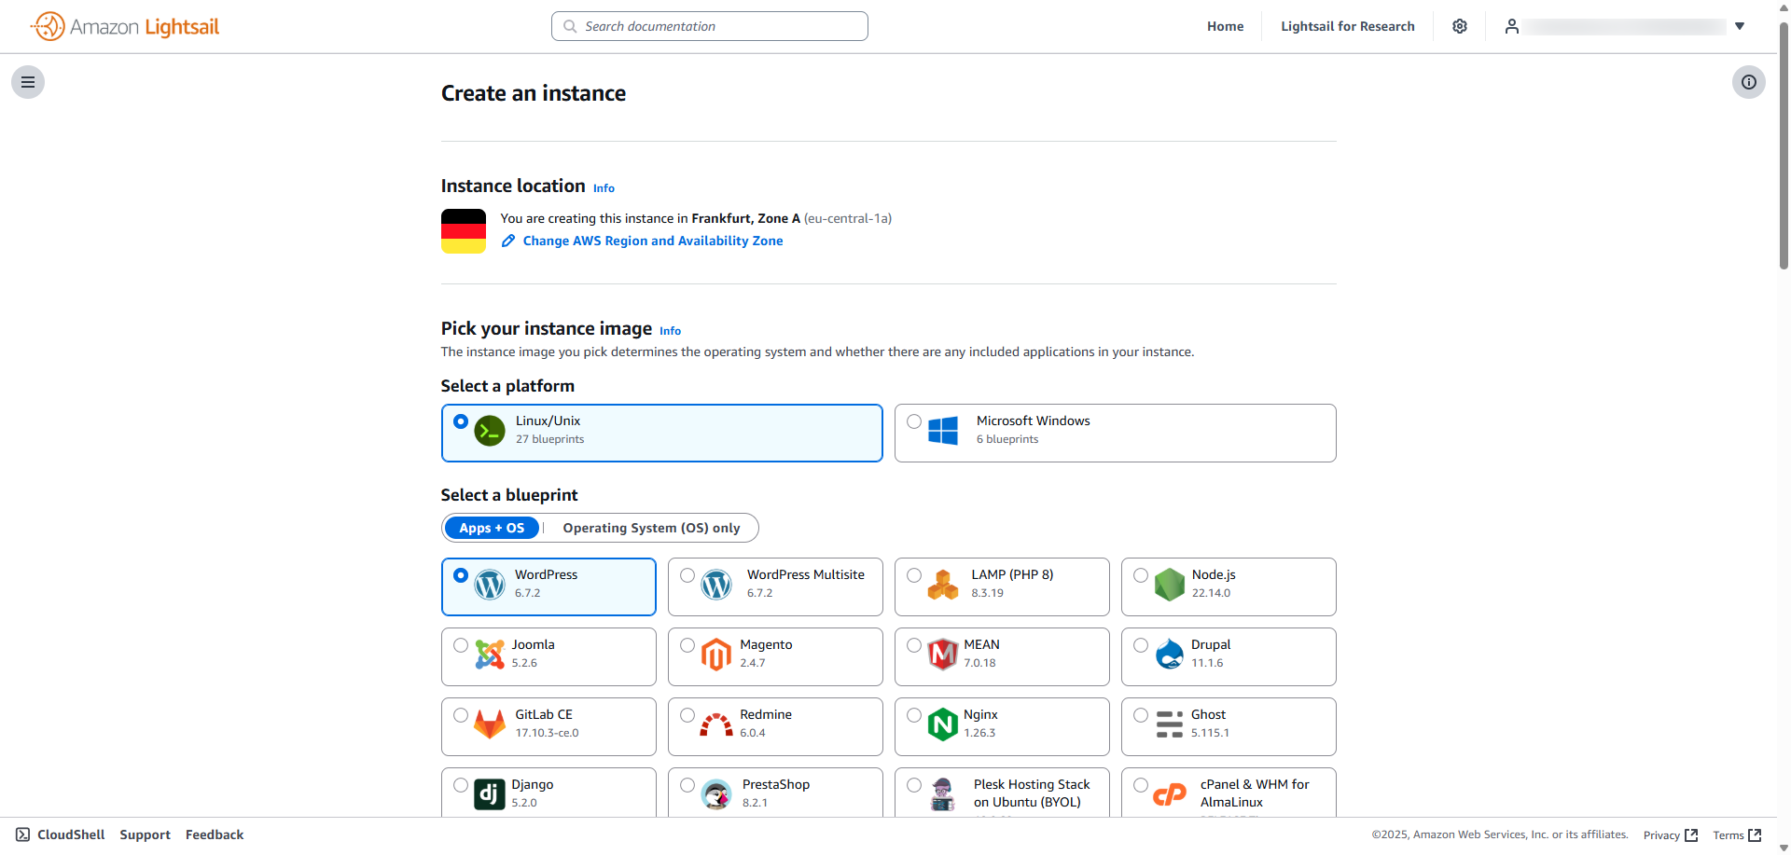The height and width of the screenshot is (855, 1791).
Task: Select the Microsoft Windows platform radio button
Action: click(914, 421)
